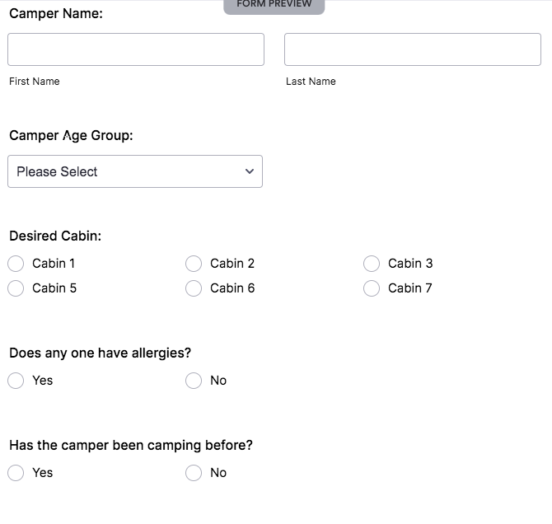Choose No for camping before question

click(194, 473)
